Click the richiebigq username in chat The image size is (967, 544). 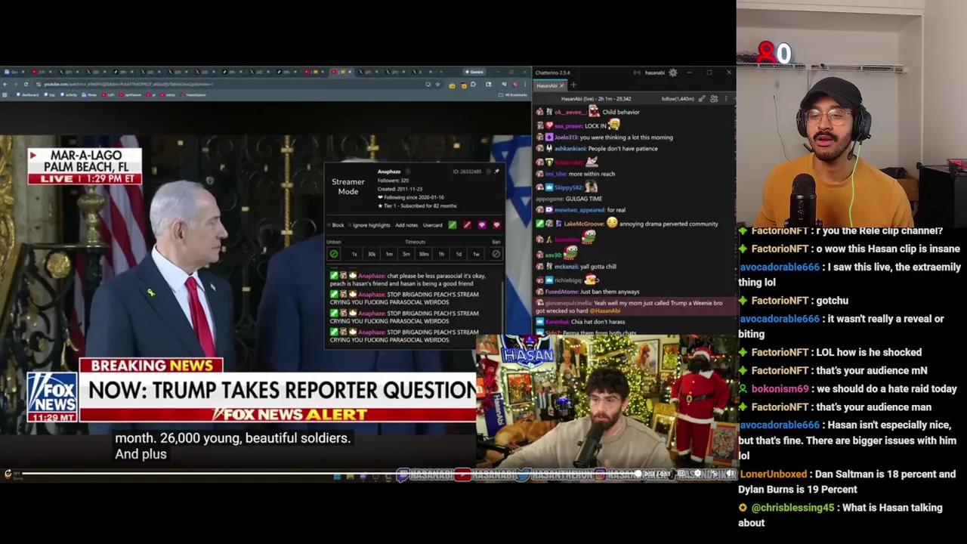[x=567, y=280]
